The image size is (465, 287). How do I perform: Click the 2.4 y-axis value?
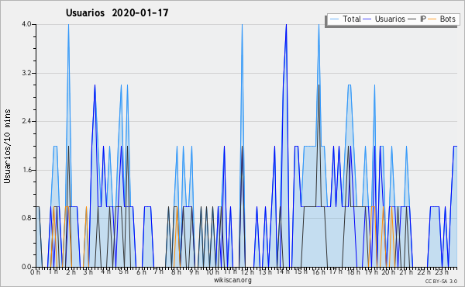point(26,121)
